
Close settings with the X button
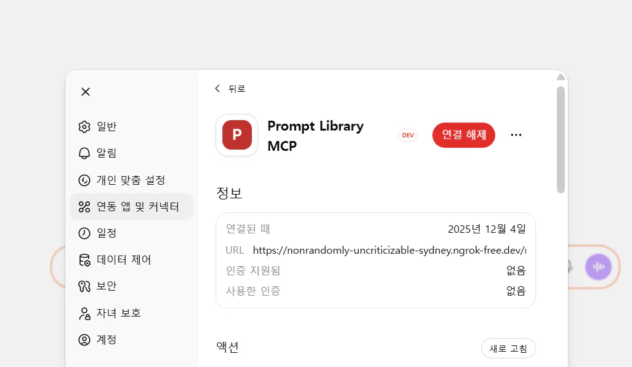click(x=85, y=91)
